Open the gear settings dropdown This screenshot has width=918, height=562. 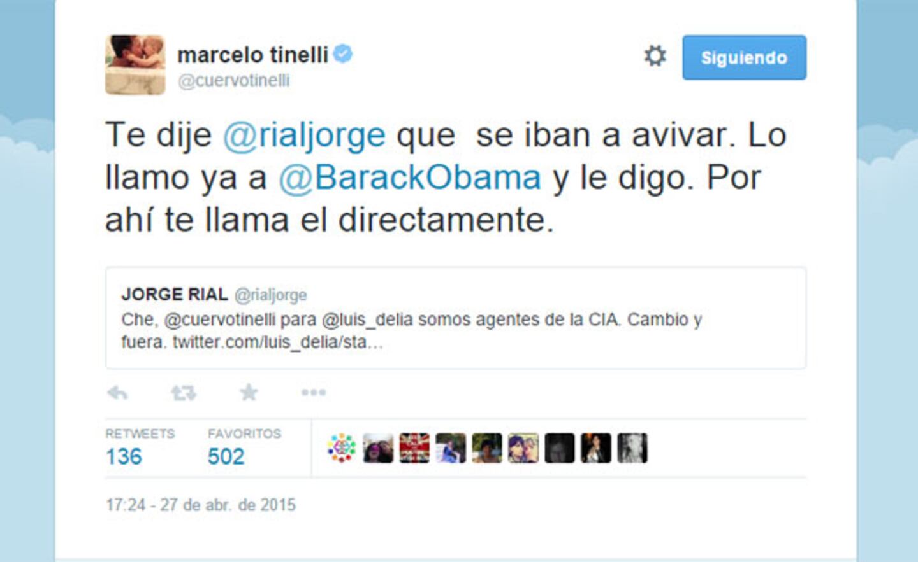pyautogui.click(x=655, y=56)
